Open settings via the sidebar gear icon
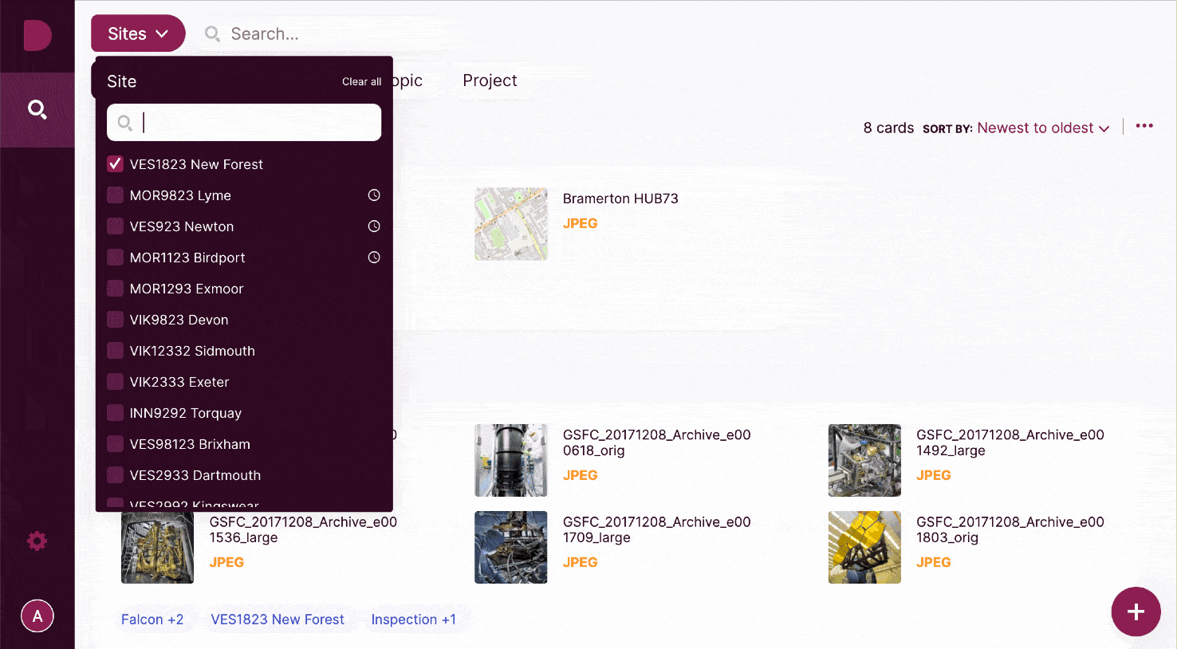 (37, 541)
